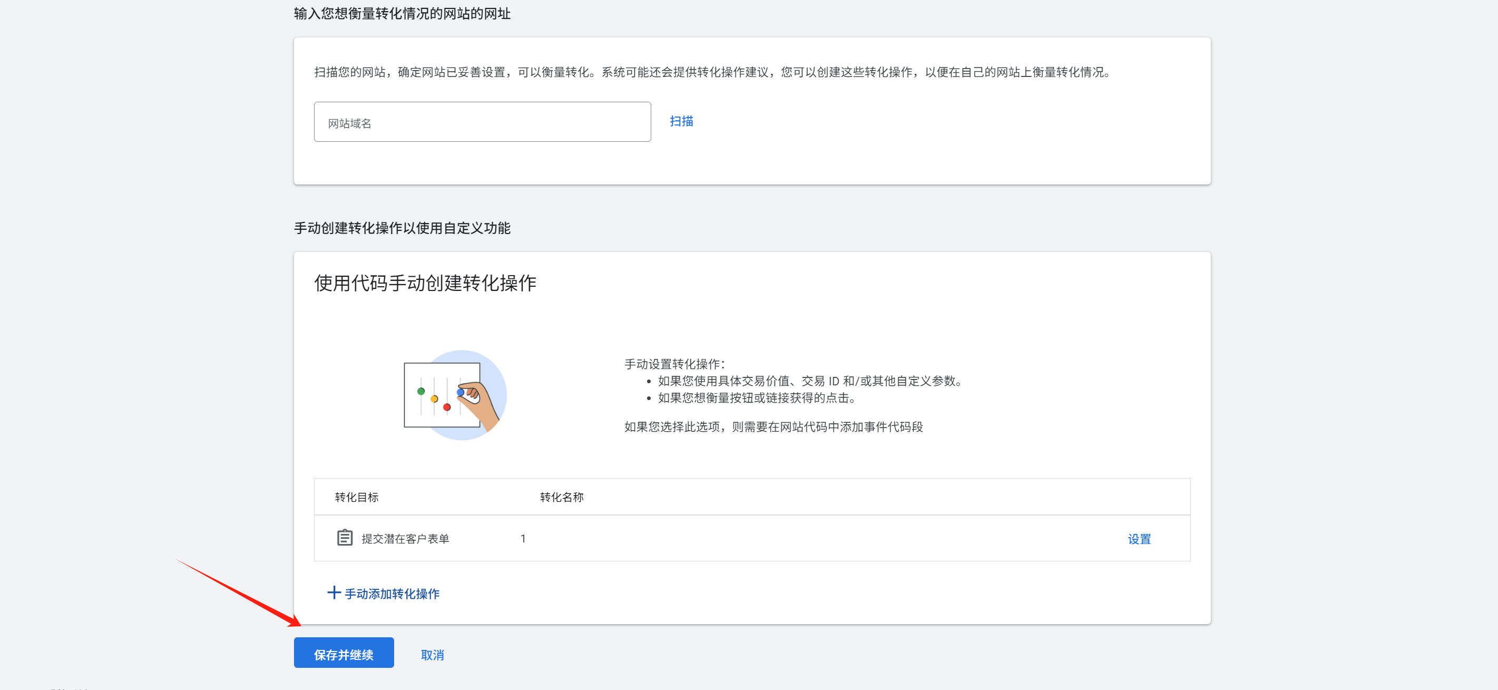Click the green dot in the illustration
Image resolution: width=1498 pixels, height=690 pixels.
tap(420, 391)
